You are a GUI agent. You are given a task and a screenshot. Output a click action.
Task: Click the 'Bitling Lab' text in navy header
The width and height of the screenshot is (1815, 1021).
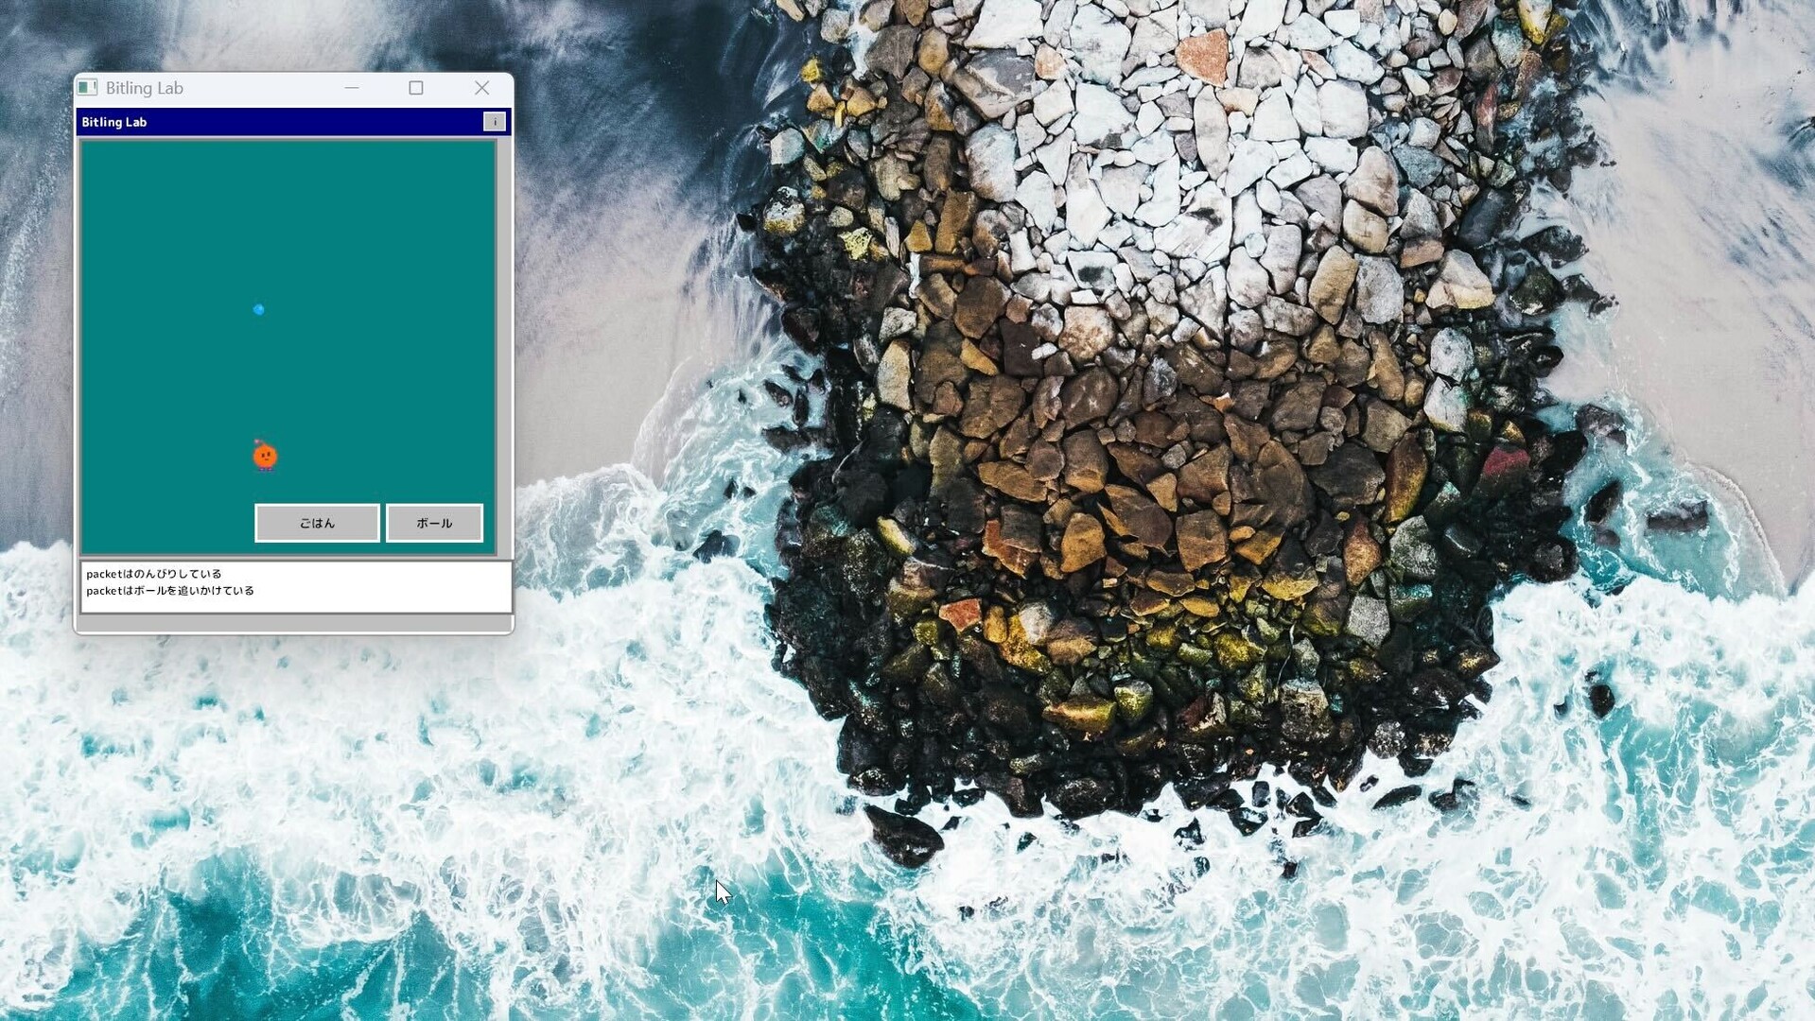pos(114,122)
